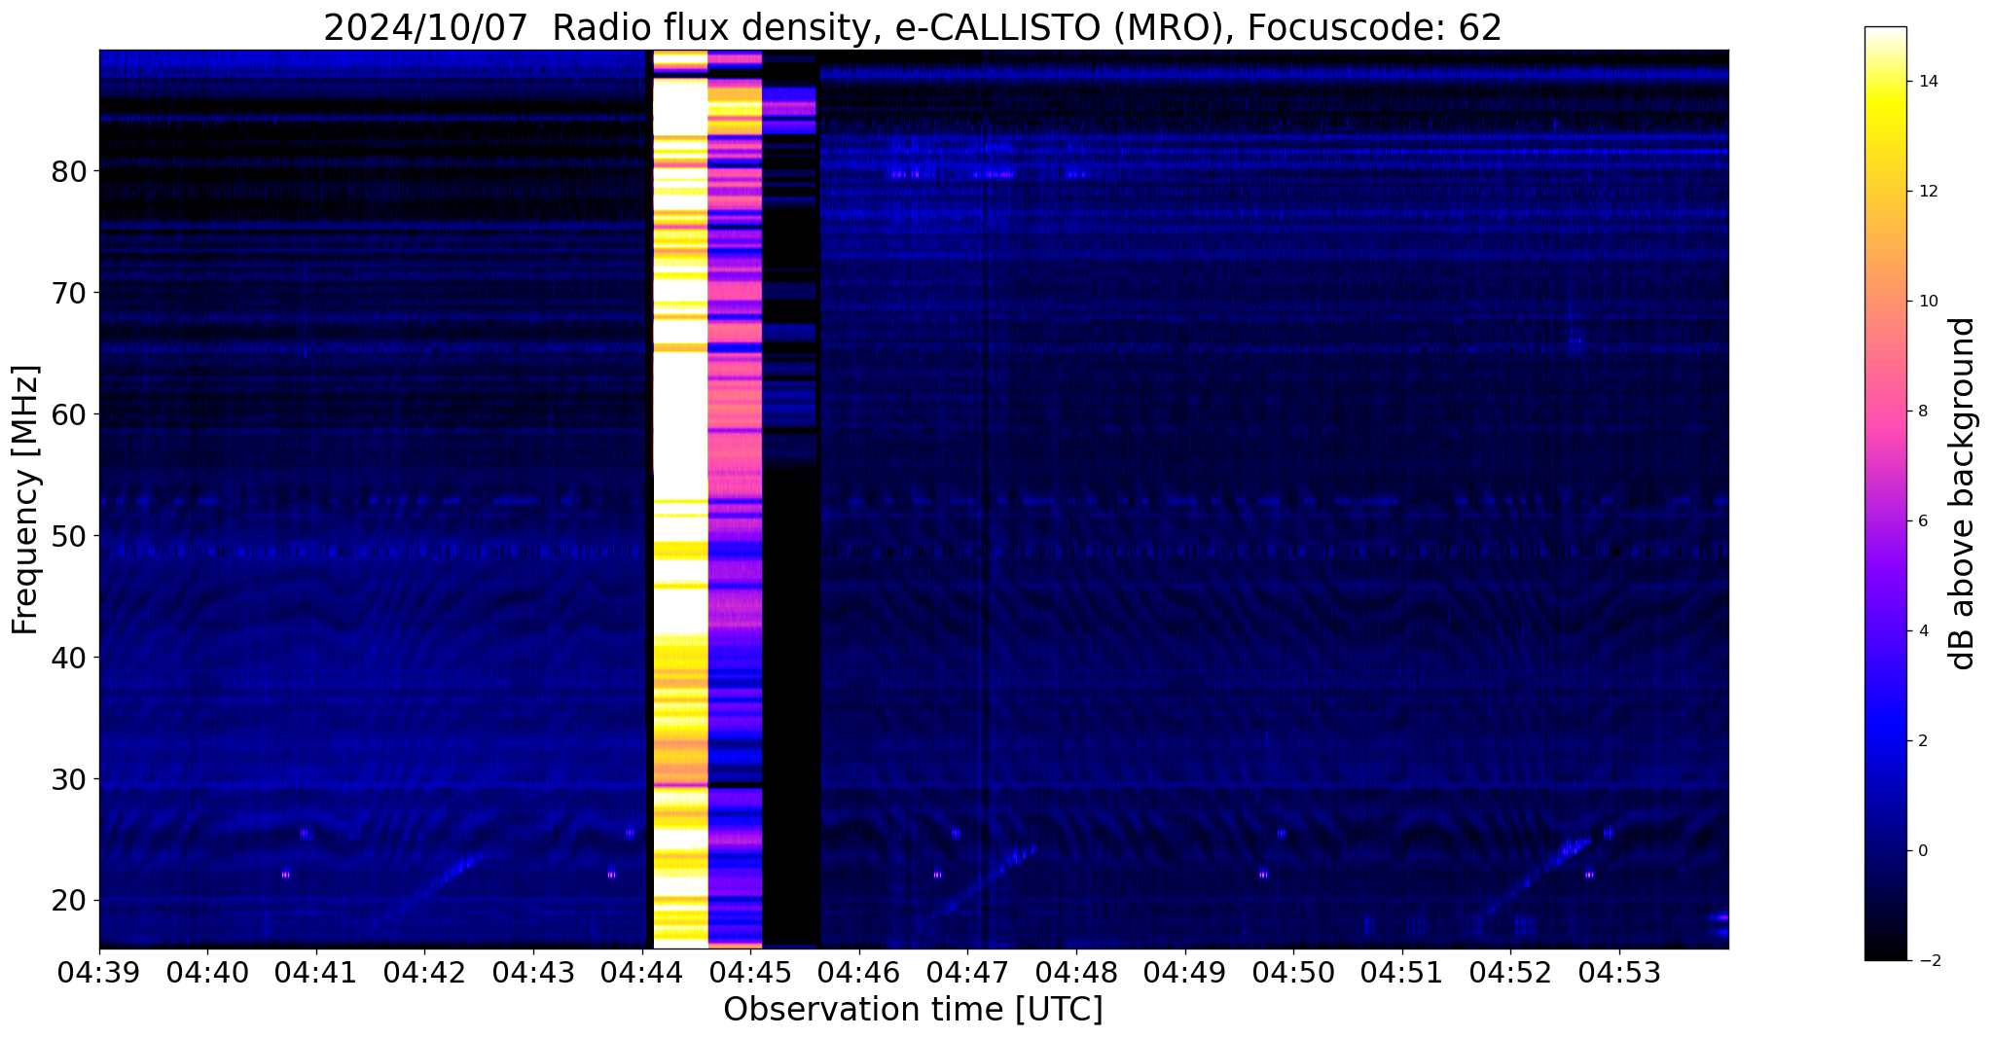This screenshot has height=1038, width=1992.
Task: Click the colorbar tick value 6
Action: point(1923,521)
